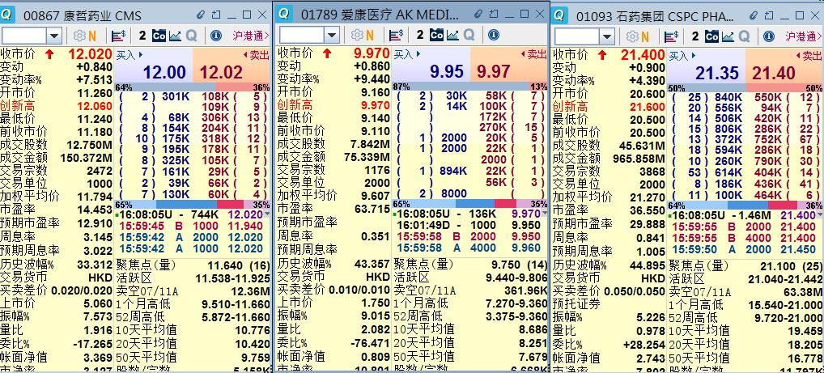Image resolution: width=824 pixels, height=373 pixels.
Task: Open Co company info in 01789 window
Action: click(x=436, y=35)
